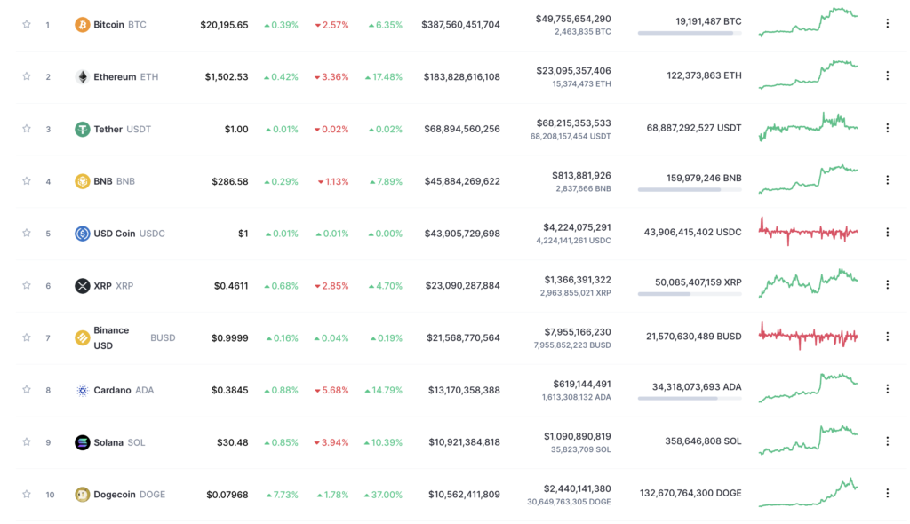The width and height of the screenshot is (910, 524).
Task: Star Bitcoin to add to watchlist
Action: click(27, 24)
